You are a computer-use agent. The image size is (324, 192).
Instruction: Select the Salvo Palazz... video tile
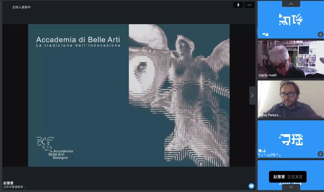291,99
